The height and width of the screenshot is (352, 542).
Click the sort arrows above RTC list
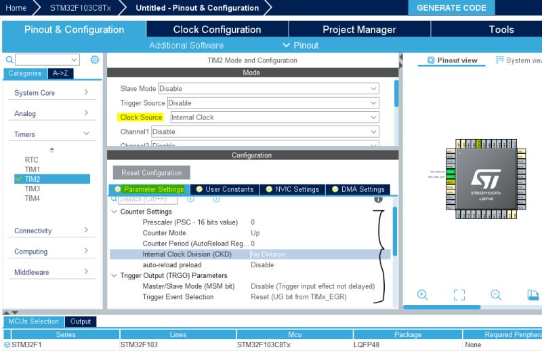click(52, 150)
